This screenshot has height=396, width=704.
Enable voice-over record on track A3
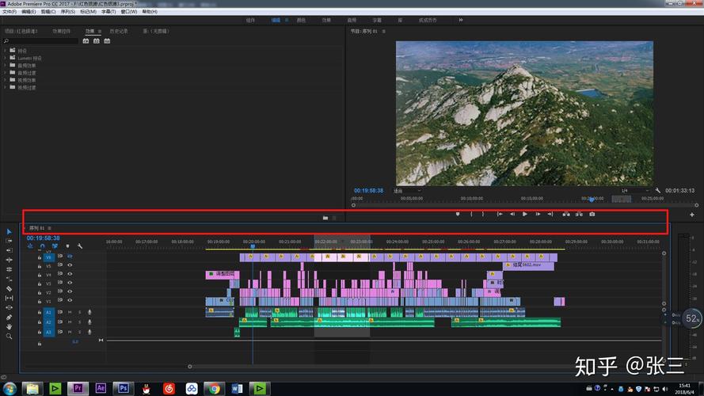89,333
